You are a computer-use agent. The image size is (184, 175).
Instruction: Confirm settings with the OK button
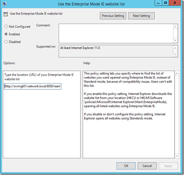(x=126, y=166)
